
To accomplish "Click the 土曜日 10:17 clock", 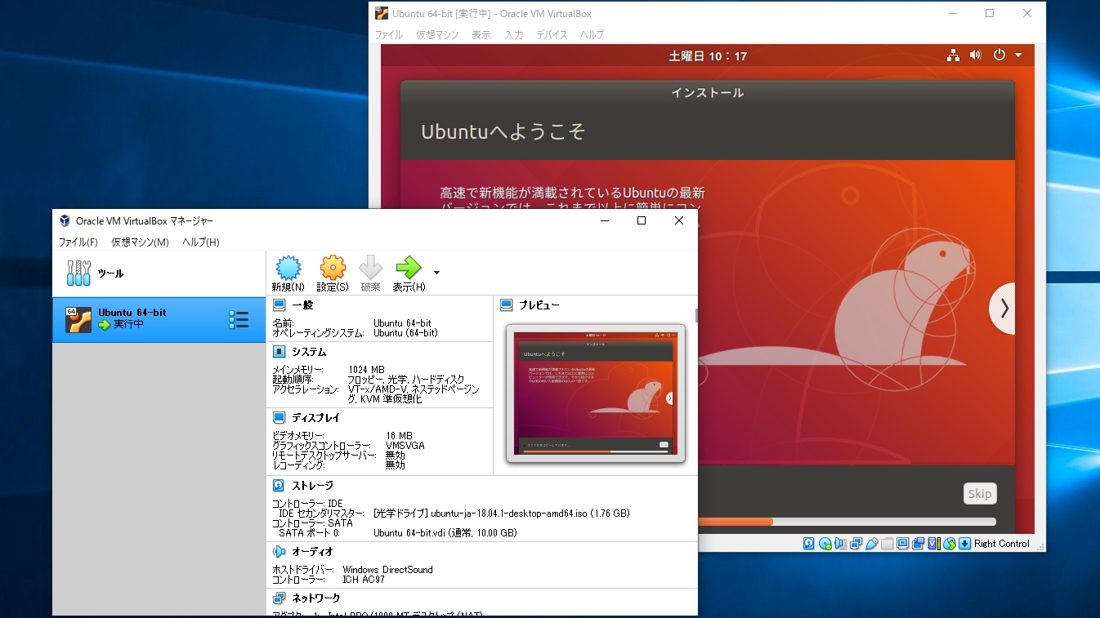I will click(708, 56).
